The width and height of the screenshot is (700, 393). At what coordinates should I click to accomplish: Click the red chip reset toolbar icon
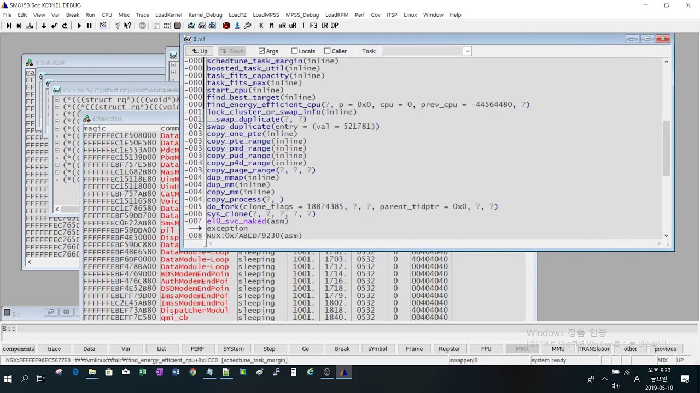(226, 26)
